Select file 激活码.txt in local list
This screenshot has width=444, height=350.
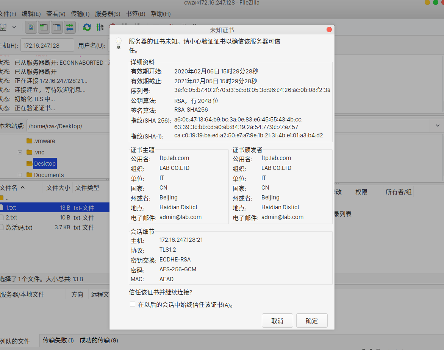click(x=55, y=227)
